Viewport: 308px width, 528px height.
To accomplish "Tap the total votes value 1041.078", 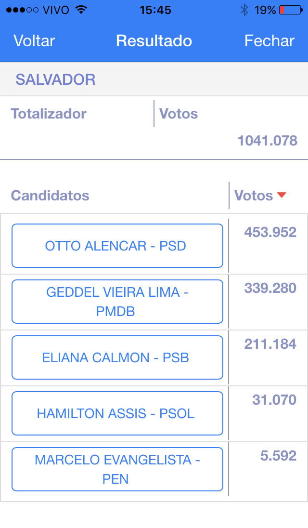I will [268, 141].
